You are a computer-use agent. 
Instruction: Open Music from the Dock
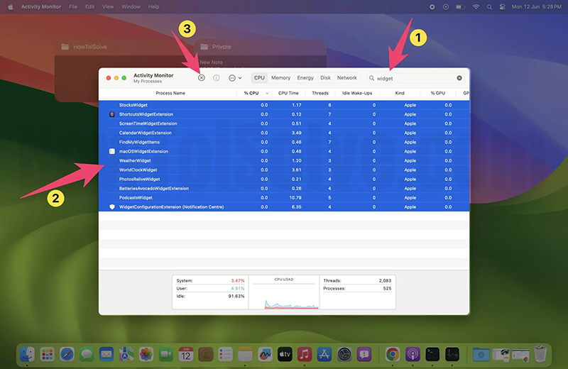click(x=305, y=354)
